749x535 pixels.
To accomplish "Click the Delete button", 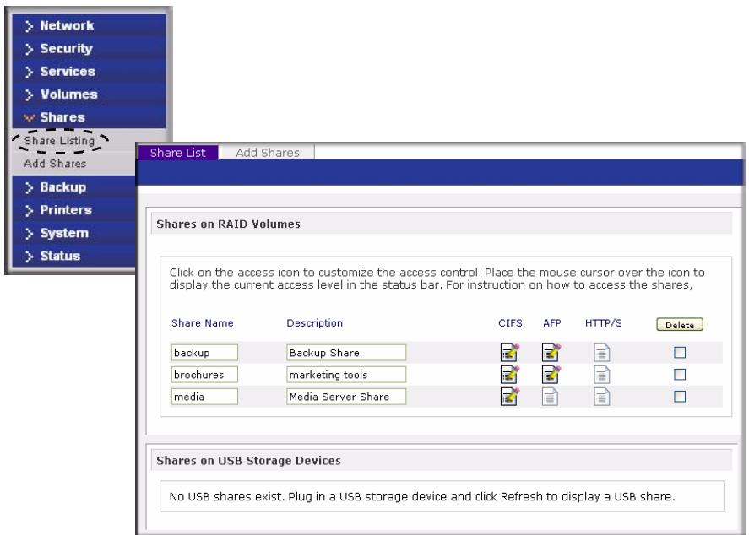I will pos(679,325).
